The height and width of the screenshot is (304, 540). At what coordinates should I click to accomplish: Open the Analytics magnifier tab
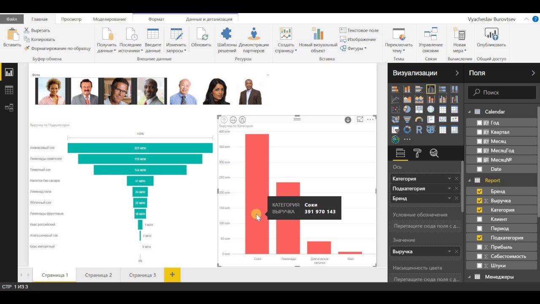tap(434, 153)
